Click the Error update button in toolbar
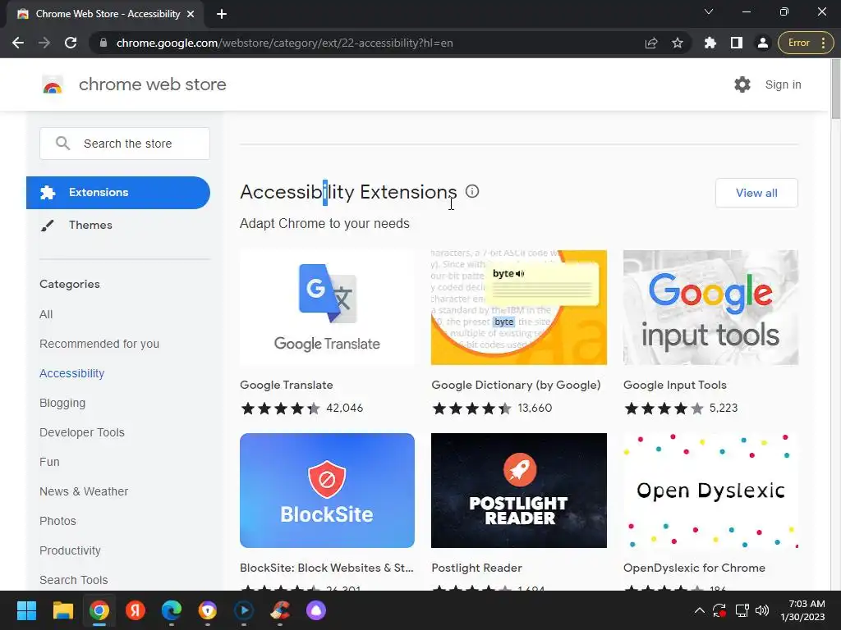841x630 pixels. coord(804,43)
